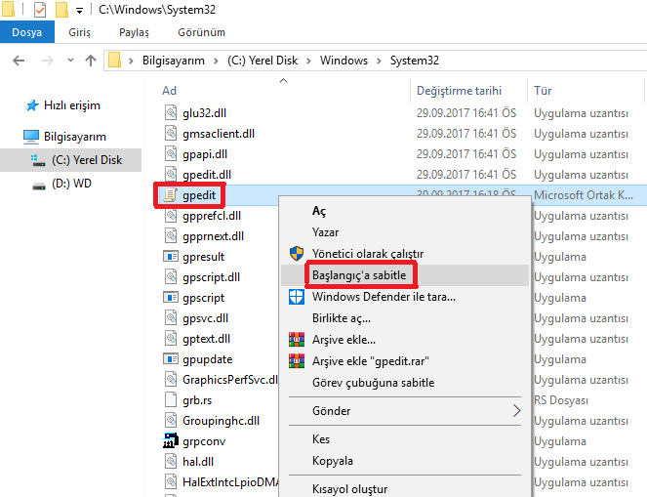Screen dimensions: 647x497
Task: Click WinRAR icon beside 'Arşive ekle "gpedit.rar"'
Action: point(297,360)
